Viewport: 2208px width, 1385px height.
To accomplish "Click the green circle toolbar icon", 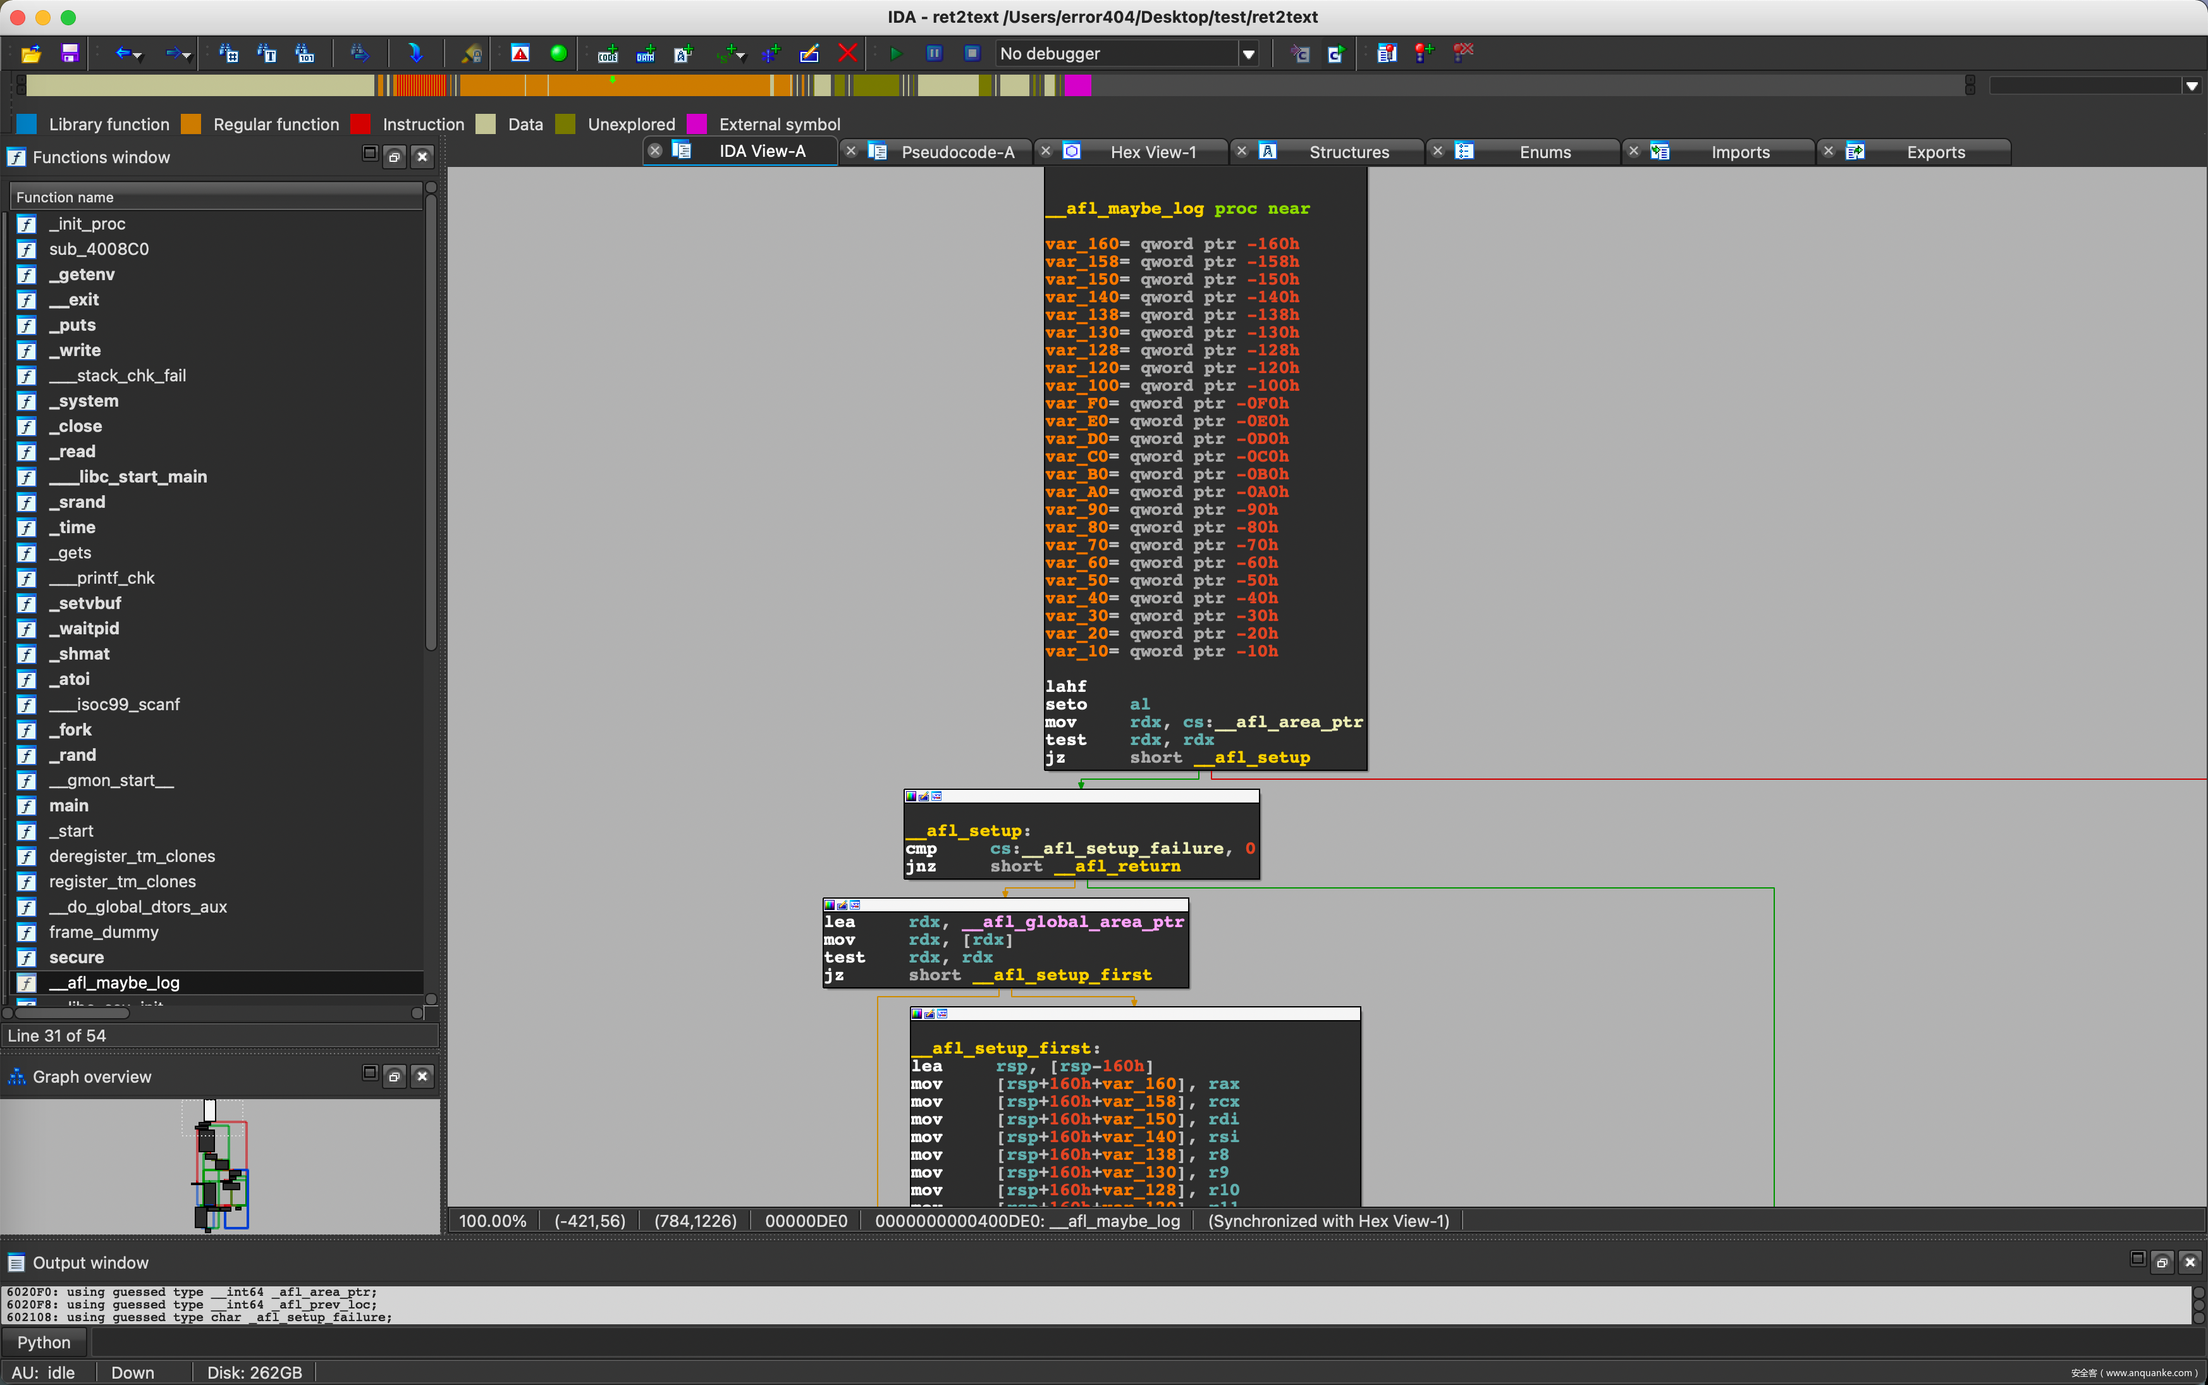I will pos(558,53).
